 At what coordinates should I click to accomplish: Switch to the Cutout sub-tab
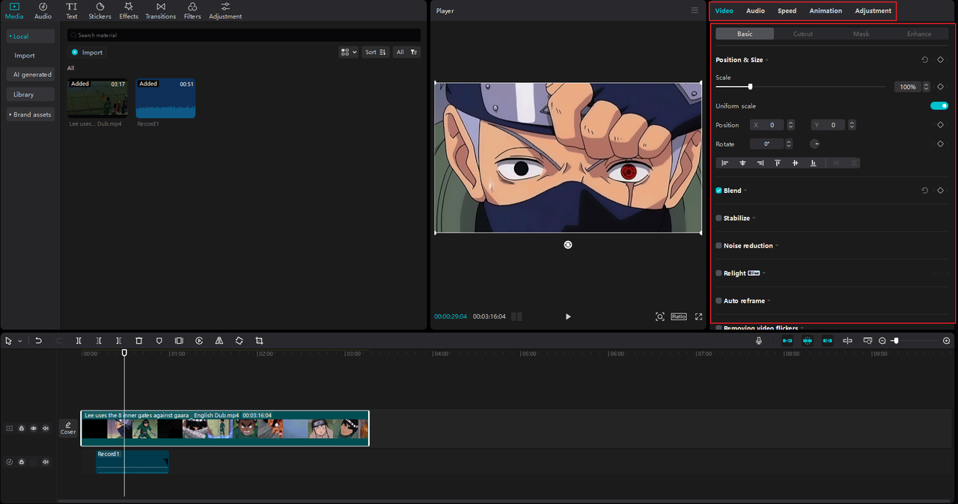tap(803, 34)
